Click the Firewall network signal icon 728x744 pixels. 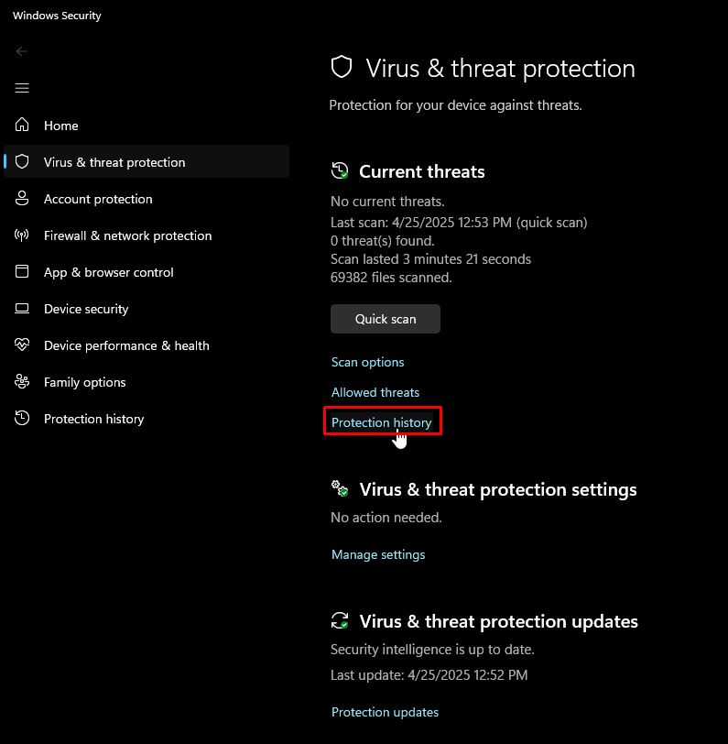[x=23, y=235]
